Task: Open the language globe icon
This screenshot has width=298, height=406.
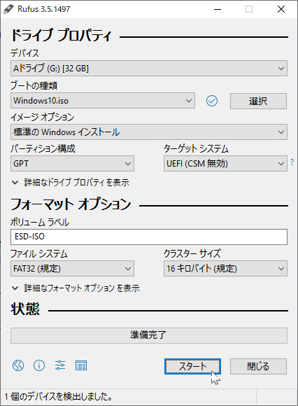Action: click(18, 365)
